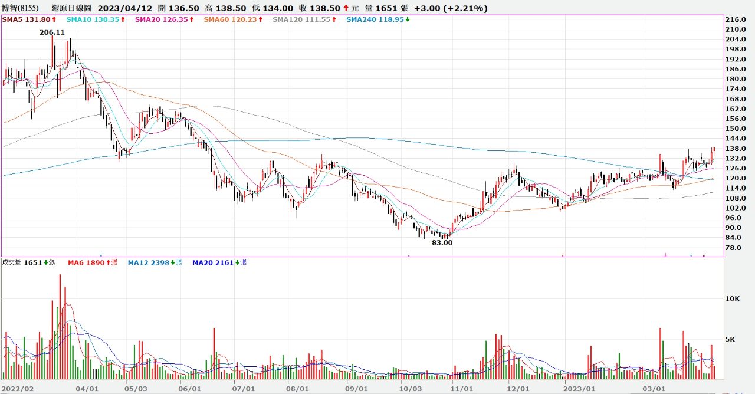Screen dimensions: 755x394
Task: Click the 成交量 volume panel label
Action: coord(12,262)
